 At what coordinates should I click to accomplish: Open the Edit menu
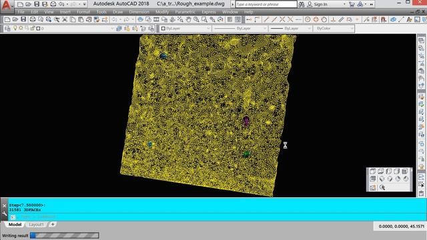[34, 12]
